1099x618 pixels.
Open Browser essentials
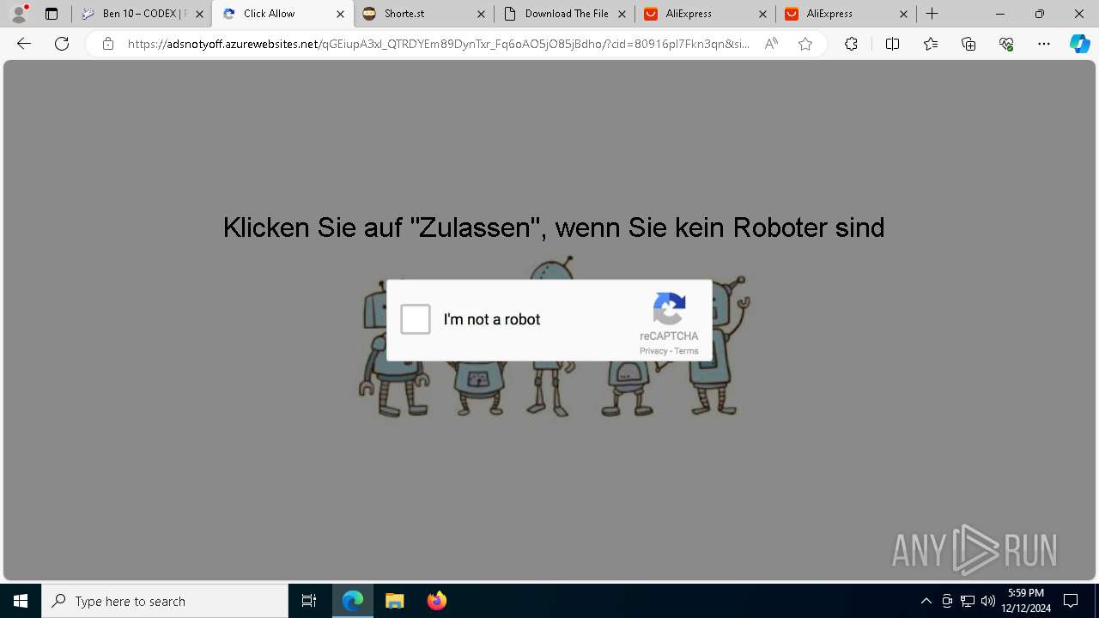tap(1006, 44)
